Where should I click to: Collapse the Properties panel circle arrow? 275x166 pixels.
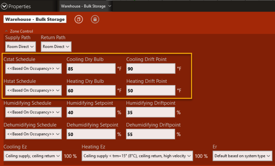[x=4, y=6]
